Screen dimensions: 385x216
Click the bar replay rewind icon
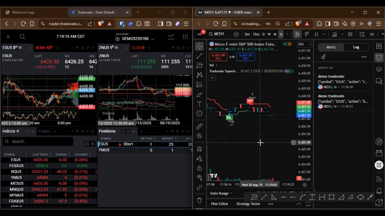[372, 34]
